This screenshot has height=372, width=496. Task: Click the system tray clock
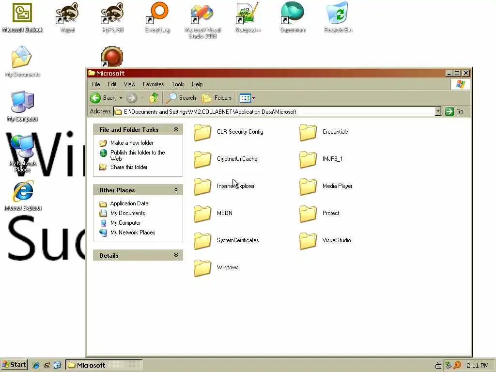477,365
